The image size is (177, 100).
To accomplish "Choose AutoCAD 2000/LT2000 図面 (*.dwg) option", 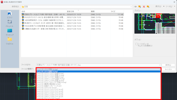I will 99,80.
